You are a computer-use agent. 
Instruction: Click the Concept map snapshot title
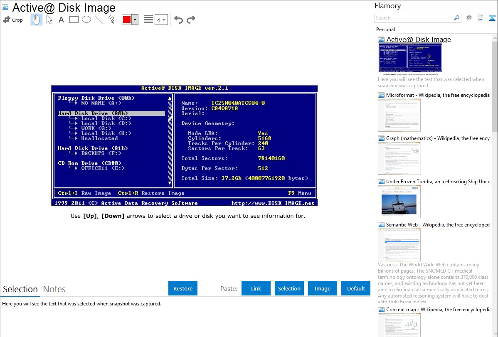click(x=438, y=309)
